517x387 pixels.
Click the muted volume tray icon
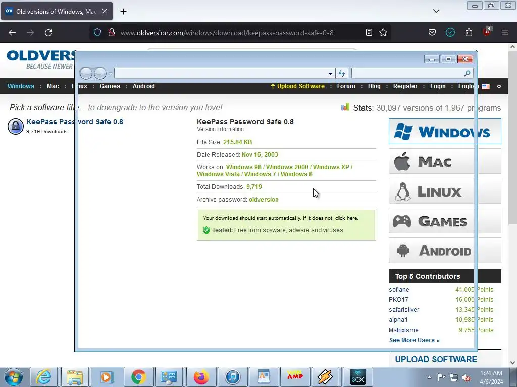[466, 377]
